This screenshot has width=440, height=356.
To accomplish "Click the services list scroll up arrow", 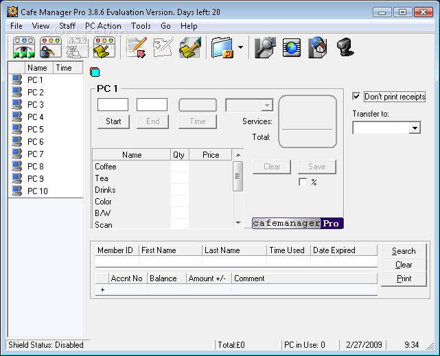I will click(x=238, y=155).
